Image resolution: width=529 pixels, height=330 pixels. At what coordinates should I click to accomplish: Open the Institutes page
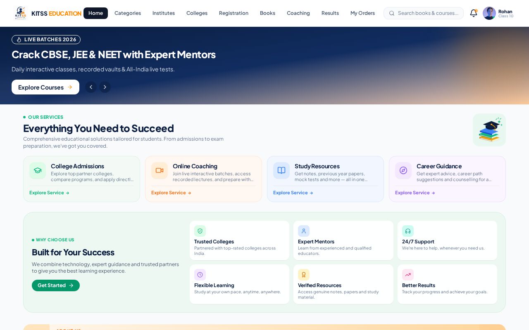(x=164, y=13)
